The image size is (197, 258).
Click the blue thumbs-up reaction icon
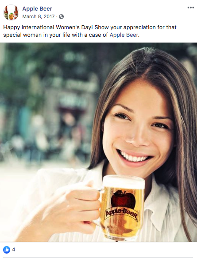7,250
